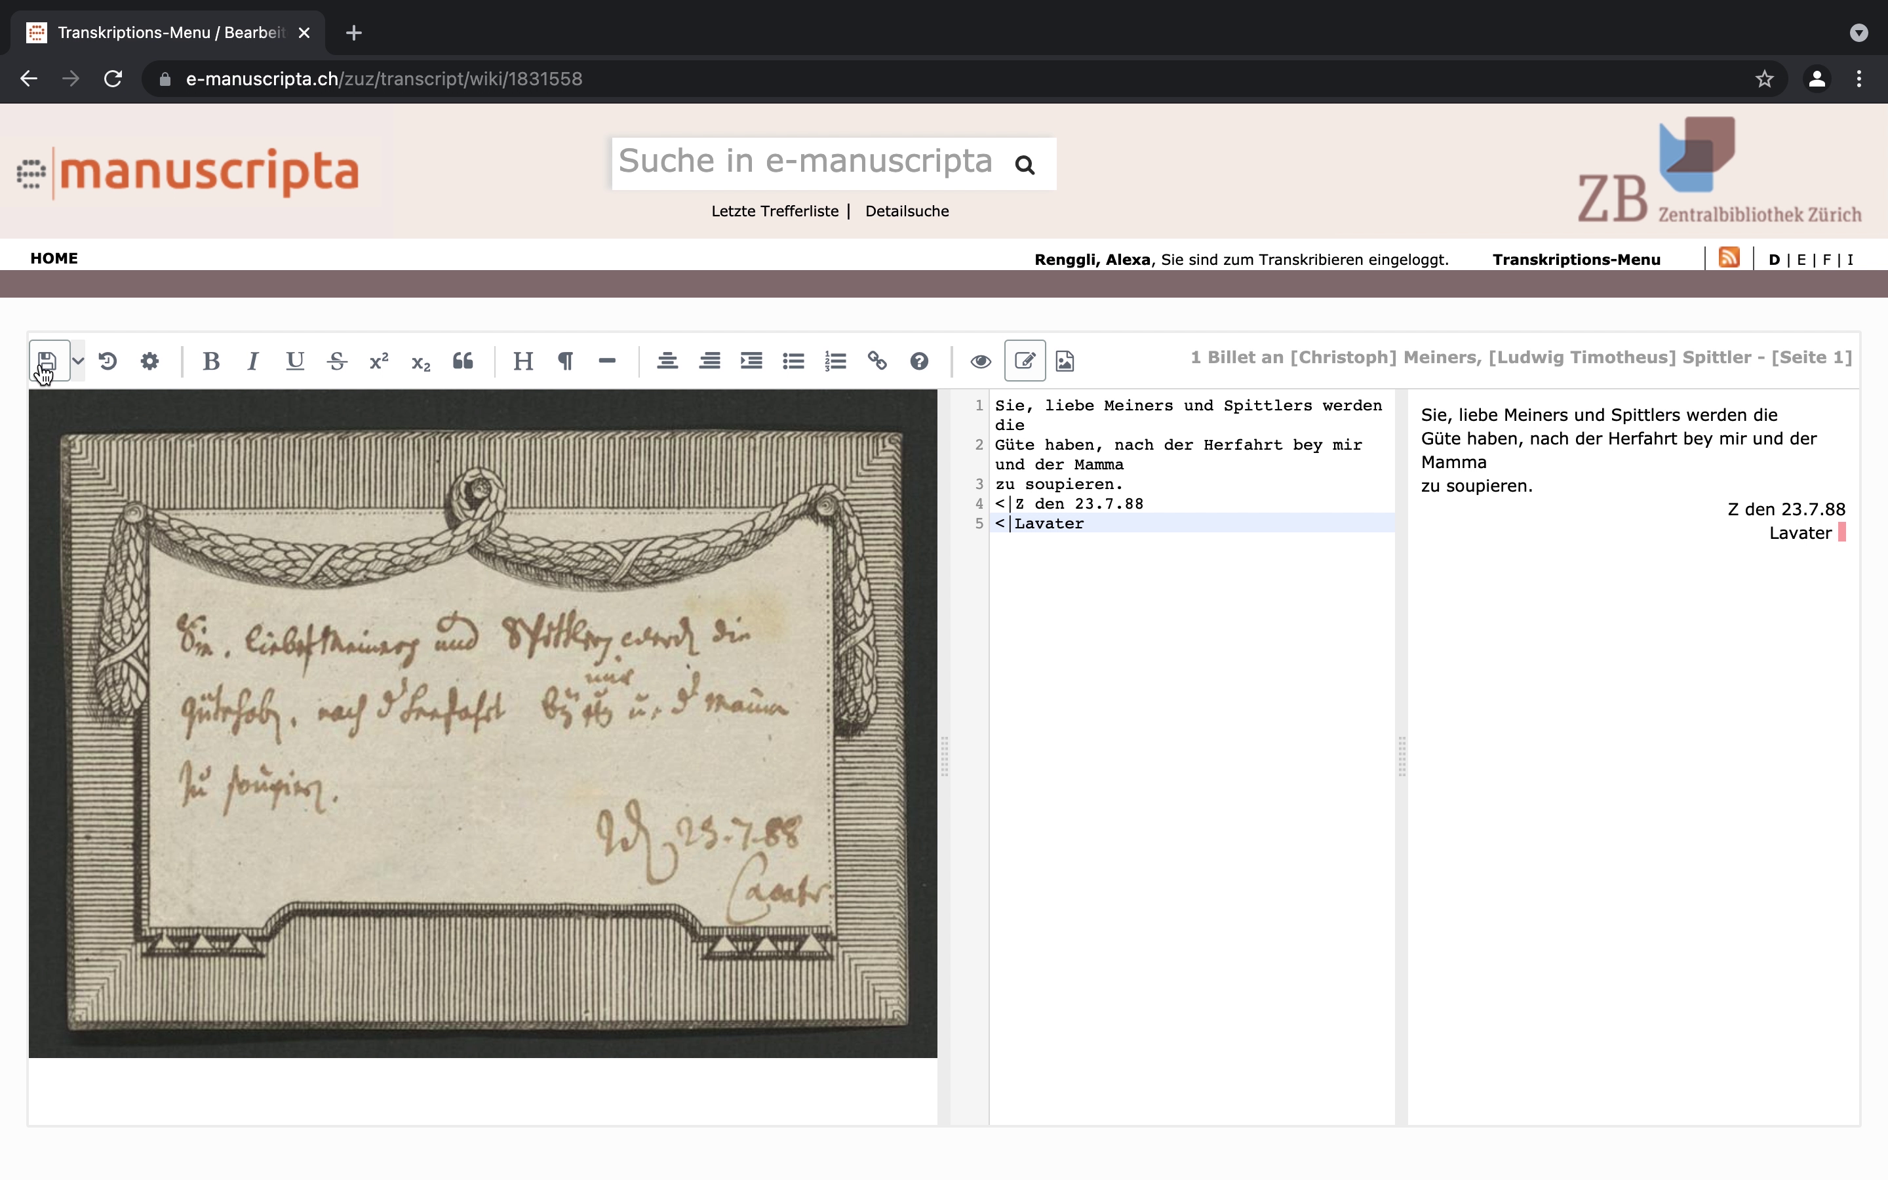Toggle bold formatting
Screen dimensions: 1888x1180
(210, 361)
